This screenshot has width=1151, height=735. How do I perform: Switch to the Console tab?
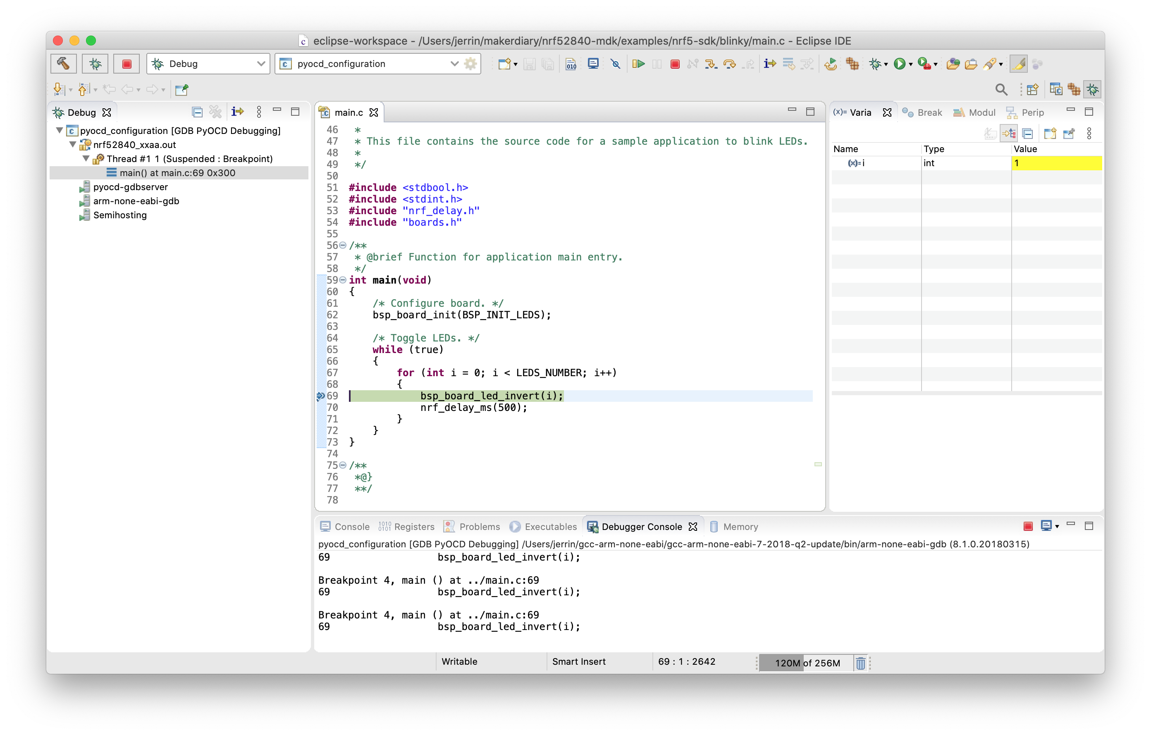tap(345, 526)
